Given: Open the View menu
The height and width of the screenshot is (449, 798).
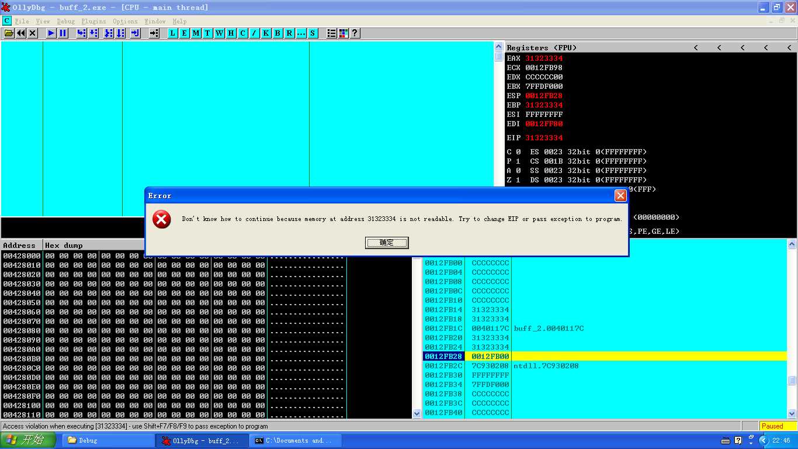Looking at the screenshot, I should click(x=43, y=21).
